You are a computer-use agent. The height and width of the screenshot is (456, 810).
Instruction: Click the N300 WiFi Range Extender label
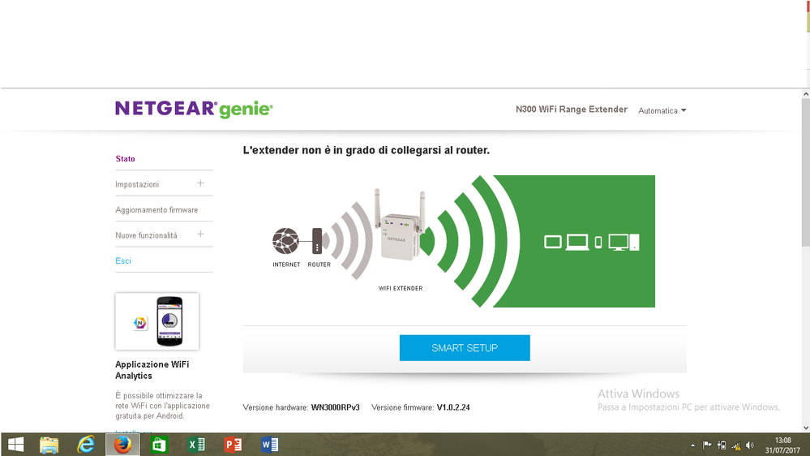click(572, 110)
